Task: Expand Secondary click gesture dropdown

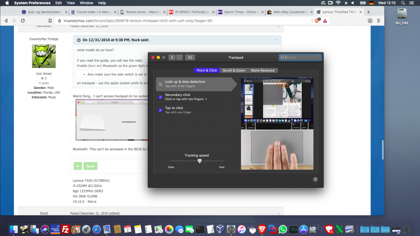Action: tap(186, 99)
